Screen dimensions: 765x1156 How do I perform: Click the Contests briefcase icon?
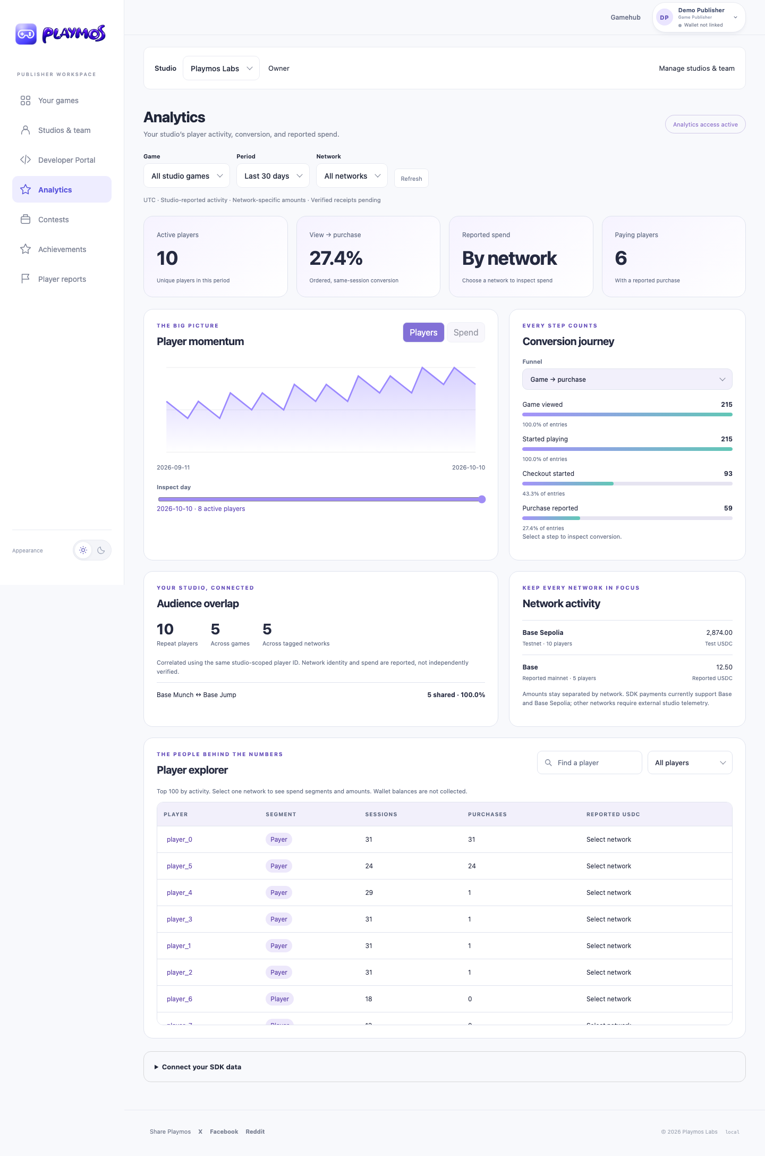25,220
